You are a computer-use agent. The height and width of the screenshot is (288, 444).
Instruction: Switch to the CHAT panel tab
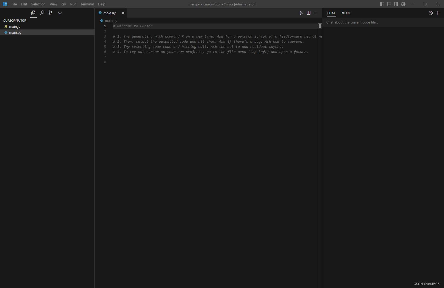[x=331, y=13]
